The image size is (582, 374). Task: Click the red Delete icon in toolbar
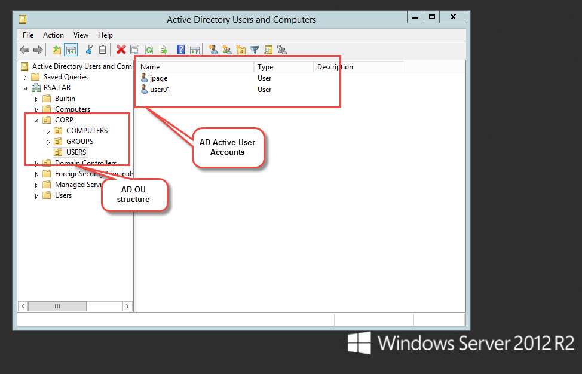coord(121,50)
